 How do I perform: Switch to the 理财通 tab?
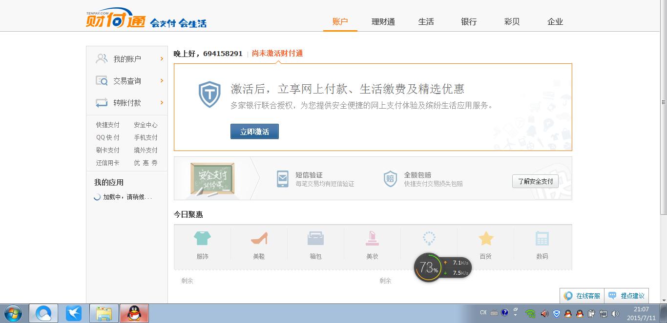(x=383, y=21)
